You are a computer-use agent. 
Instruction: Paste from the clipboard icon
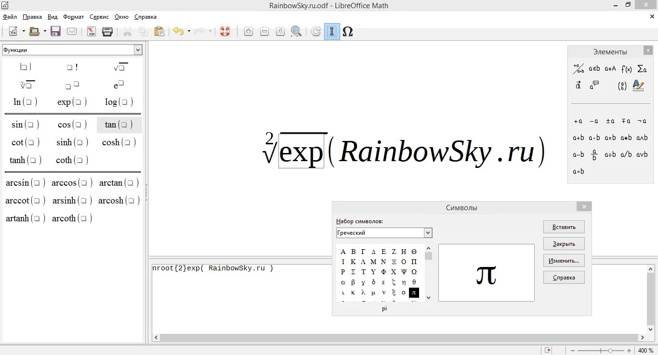(159, 32)
